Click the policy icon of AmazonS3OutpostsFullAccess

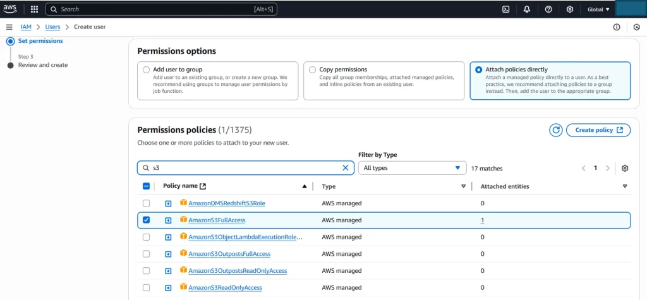184,253
